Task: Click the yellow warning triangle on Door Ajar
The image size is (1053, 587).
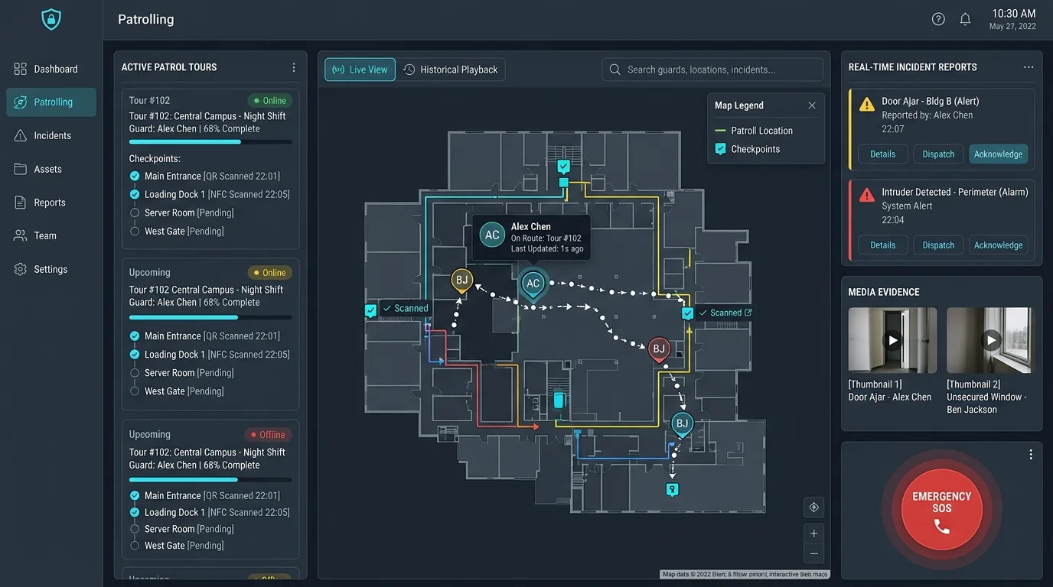Action: [x=867, y=104]
